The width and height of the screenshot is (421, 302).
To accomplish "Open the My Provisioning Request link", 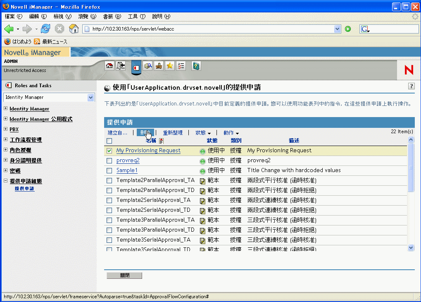I will tap(148, 150).
